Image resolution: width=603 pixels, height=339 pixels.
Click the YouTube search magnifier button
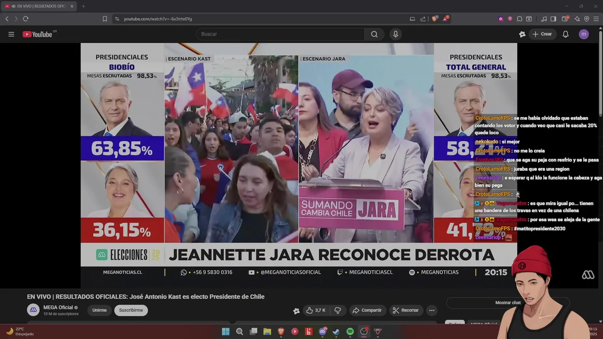tap(374, 34)
